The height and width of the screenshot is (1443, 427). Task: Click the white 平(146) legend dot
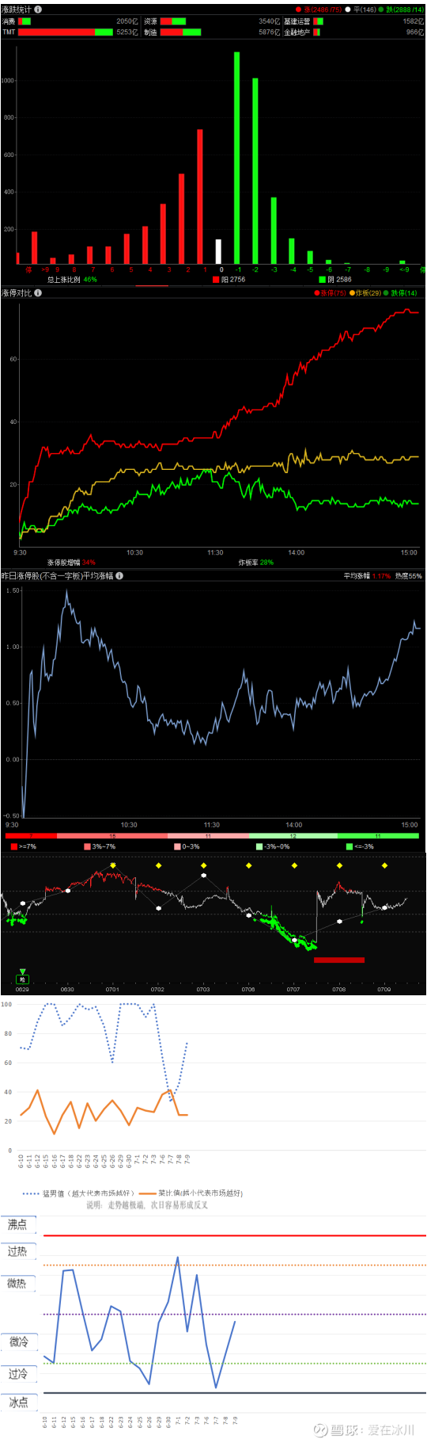[x=348, y=10]
